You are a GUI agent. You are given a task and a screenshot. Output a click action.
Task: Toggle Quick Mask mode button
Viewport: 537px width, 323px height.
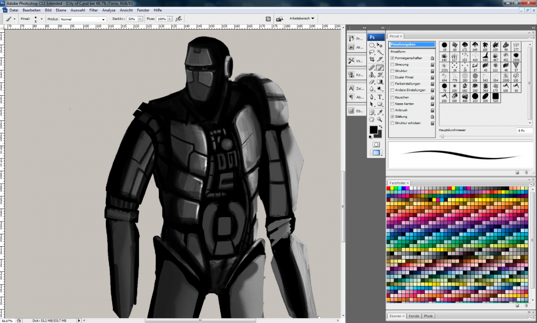click(x=375, y=144)
